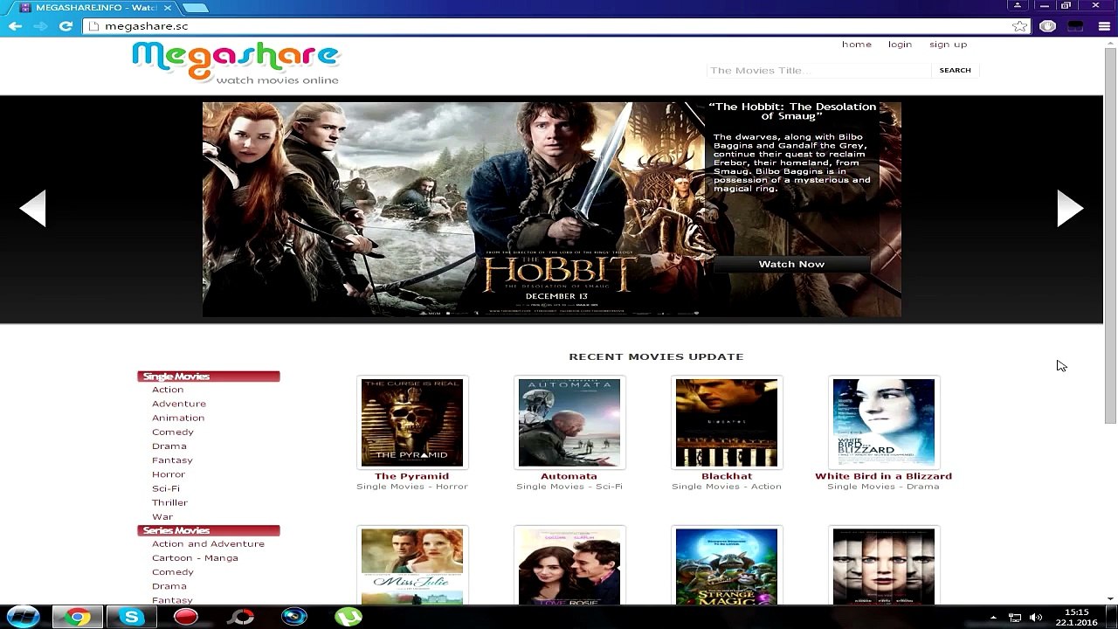Image resolution: width=1118 pixels, height=629 pixels.
Task: Open the volume control tray icon
Action: coord(1036,618)
